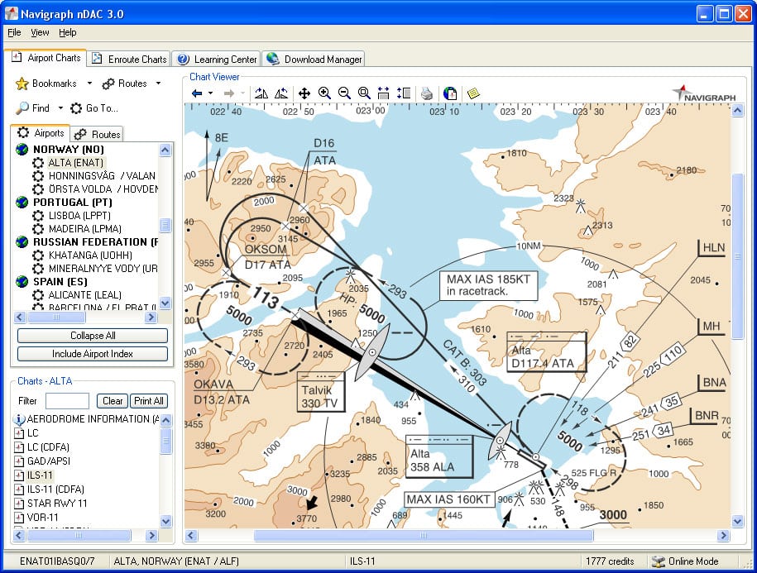Click the zoom out magnifier icon

tap(344, 93)
